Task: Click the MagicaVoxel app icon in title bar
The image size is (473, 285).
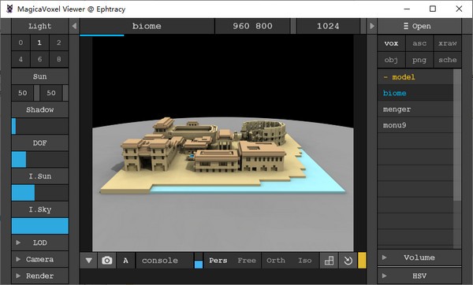Action: click(x=9, y=9)
